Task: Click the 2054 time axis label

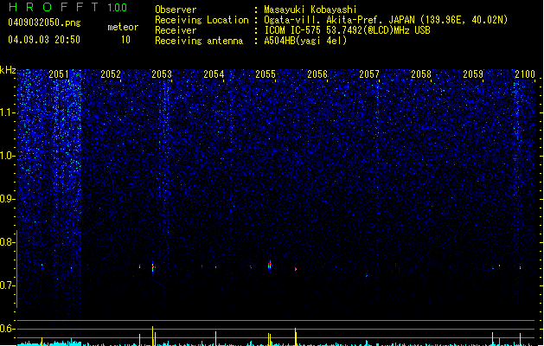Action: [x=214, y=74]
